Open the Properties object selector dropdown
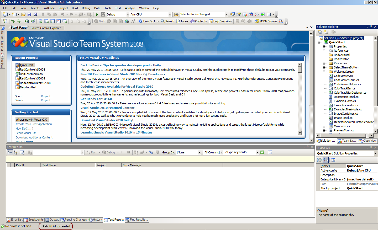This screenshot has width=378, height=230. pos(375,153)
